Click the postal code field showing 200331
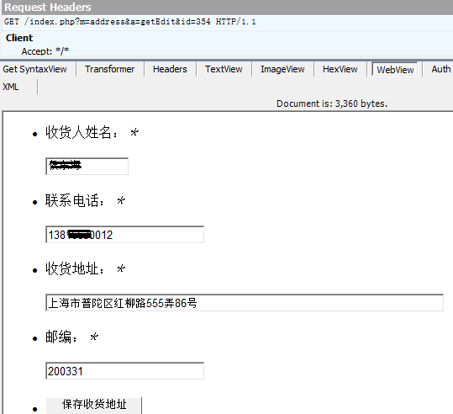 [x=124, y=371]
